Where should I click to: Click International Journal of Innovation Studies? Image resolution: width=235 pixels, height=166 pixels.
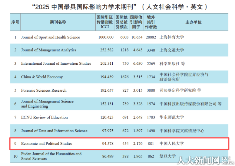tap(56, 63)
